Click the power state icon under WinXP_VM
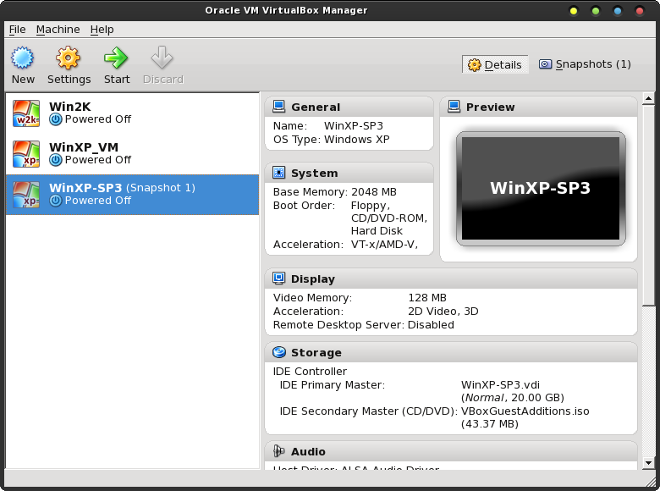The width and height of the screenshot is (660, 491). pyautogui.click(x=56, y=160)
